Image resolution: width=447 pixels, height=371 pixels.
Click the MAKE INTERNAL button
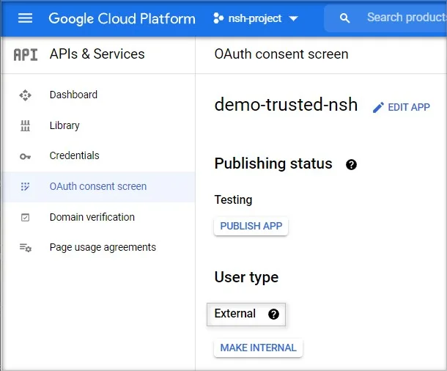click(x=258, y=348)
